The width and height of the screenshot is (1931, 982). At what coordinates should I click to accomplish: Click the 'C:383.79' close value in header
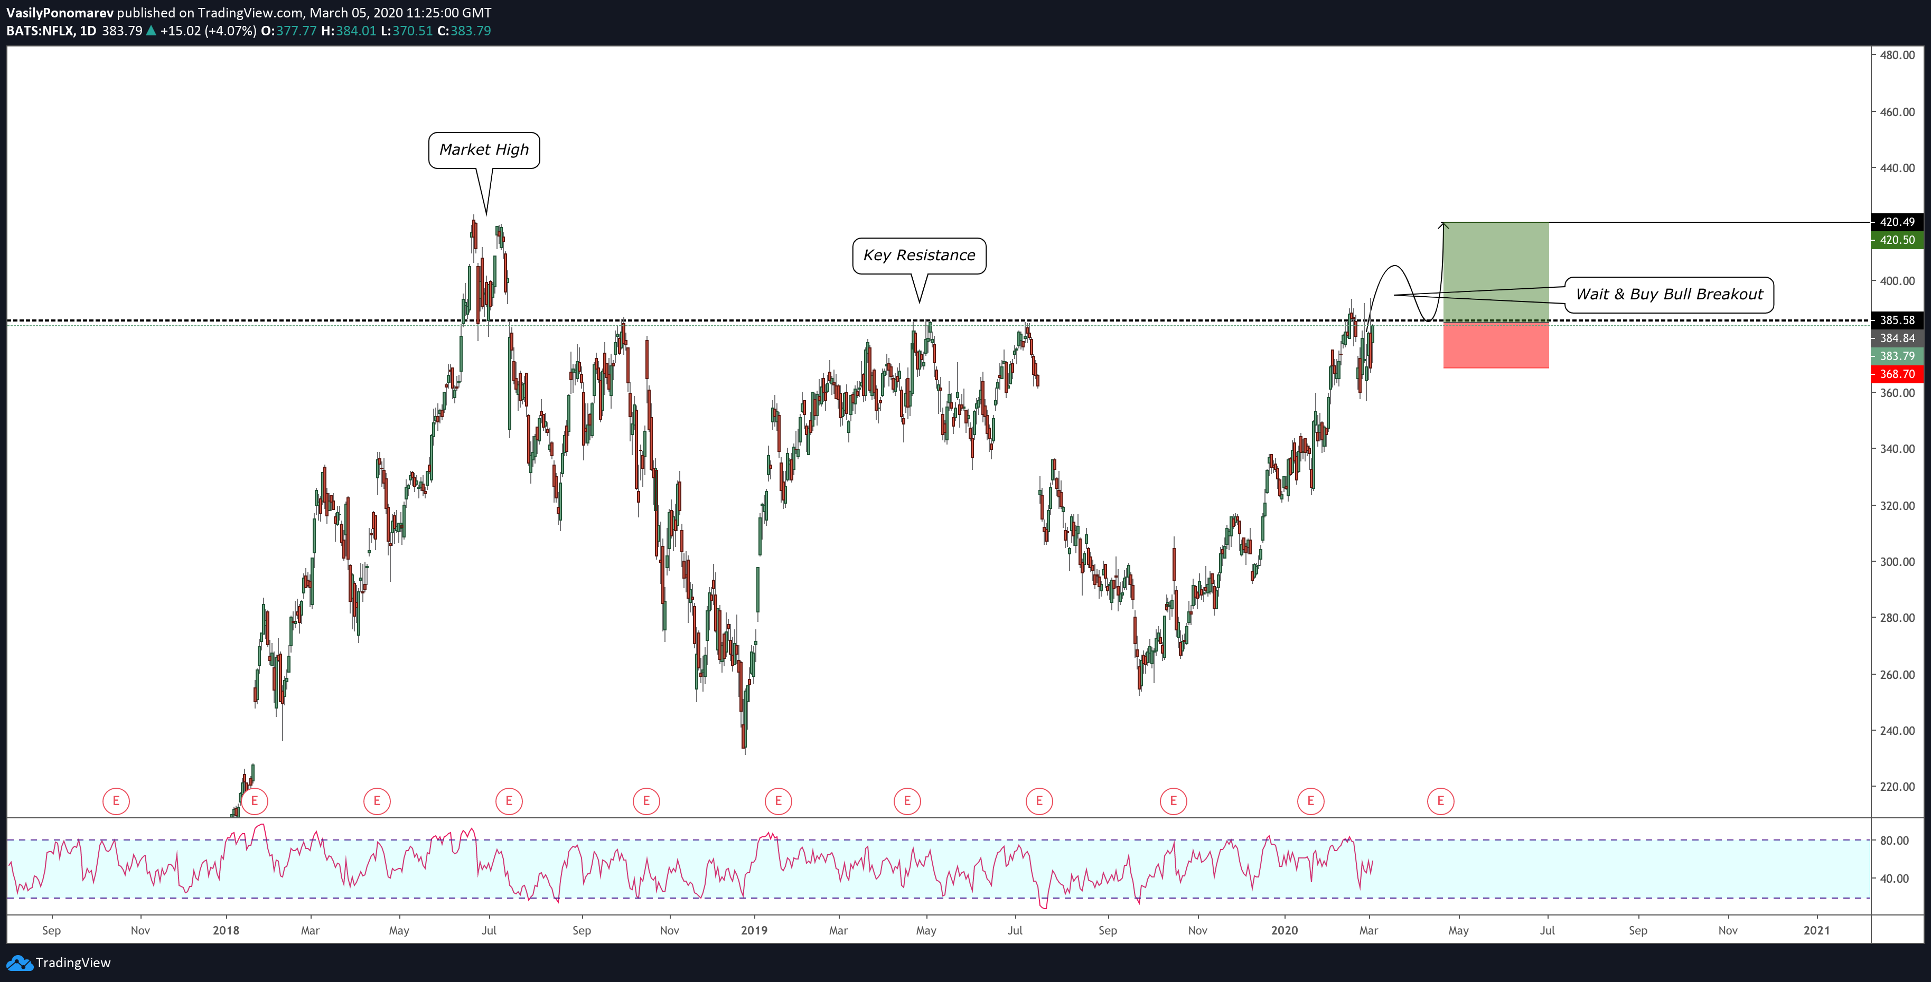[465, 31]
